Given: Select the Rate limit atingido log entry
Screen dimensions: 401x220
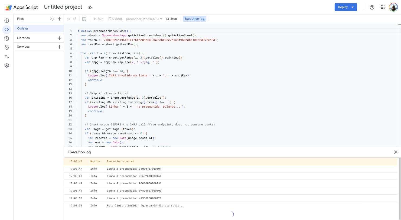Looking at the screenshot, I should click(x=230, y=205).
